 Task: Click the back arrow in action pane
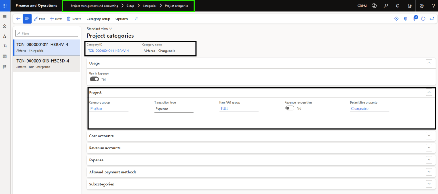(x=18, y=19)
